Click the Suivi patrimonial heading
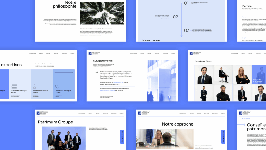Image resolution: width=266 pixels, height=150 pixels. (x=103, y=61)
